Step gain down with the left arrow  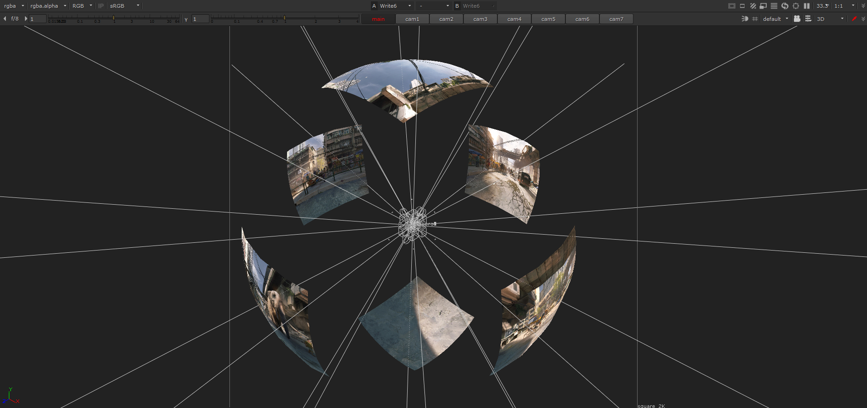point(5,19)
